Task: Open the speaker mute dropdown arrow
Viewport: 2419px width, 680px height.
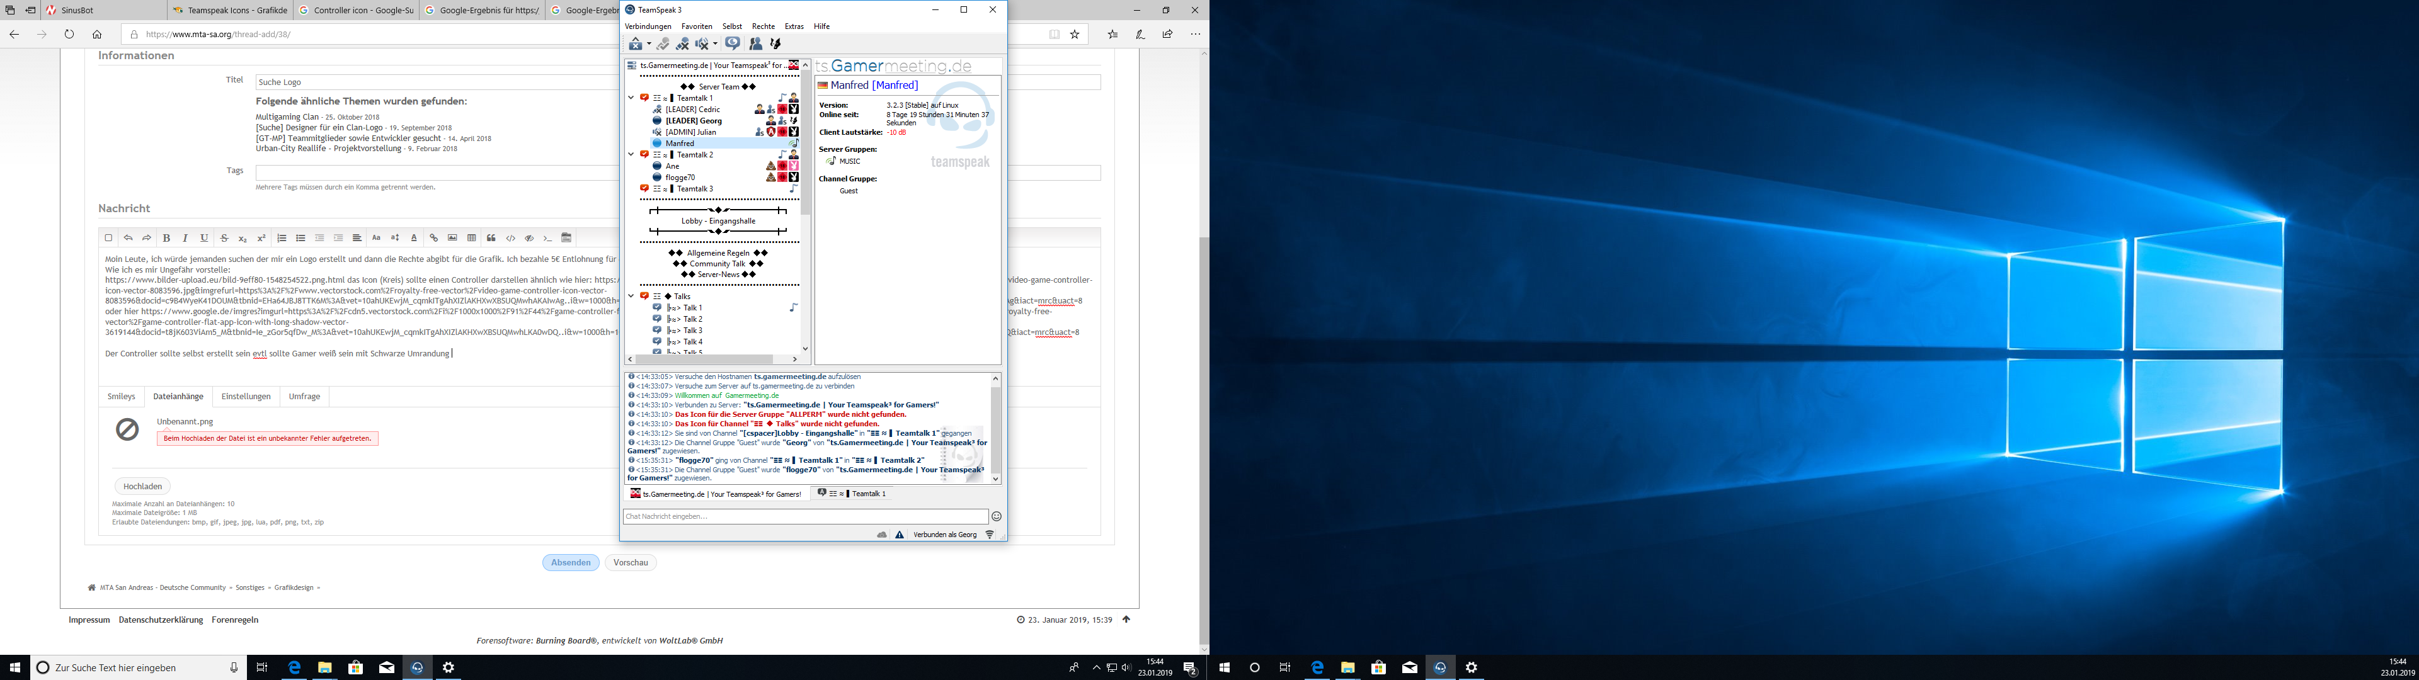Action: click(x=714, y=44)
